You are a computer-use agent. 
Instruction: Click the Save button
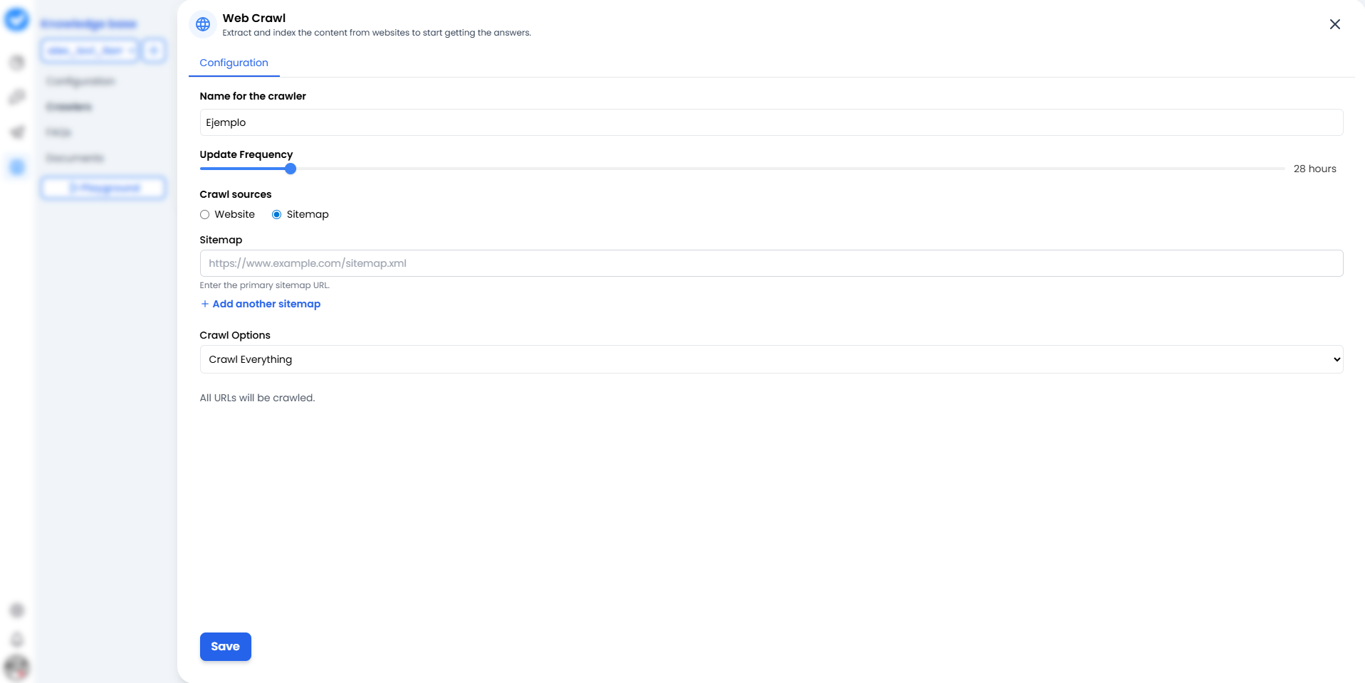click(x=225, y=647)
